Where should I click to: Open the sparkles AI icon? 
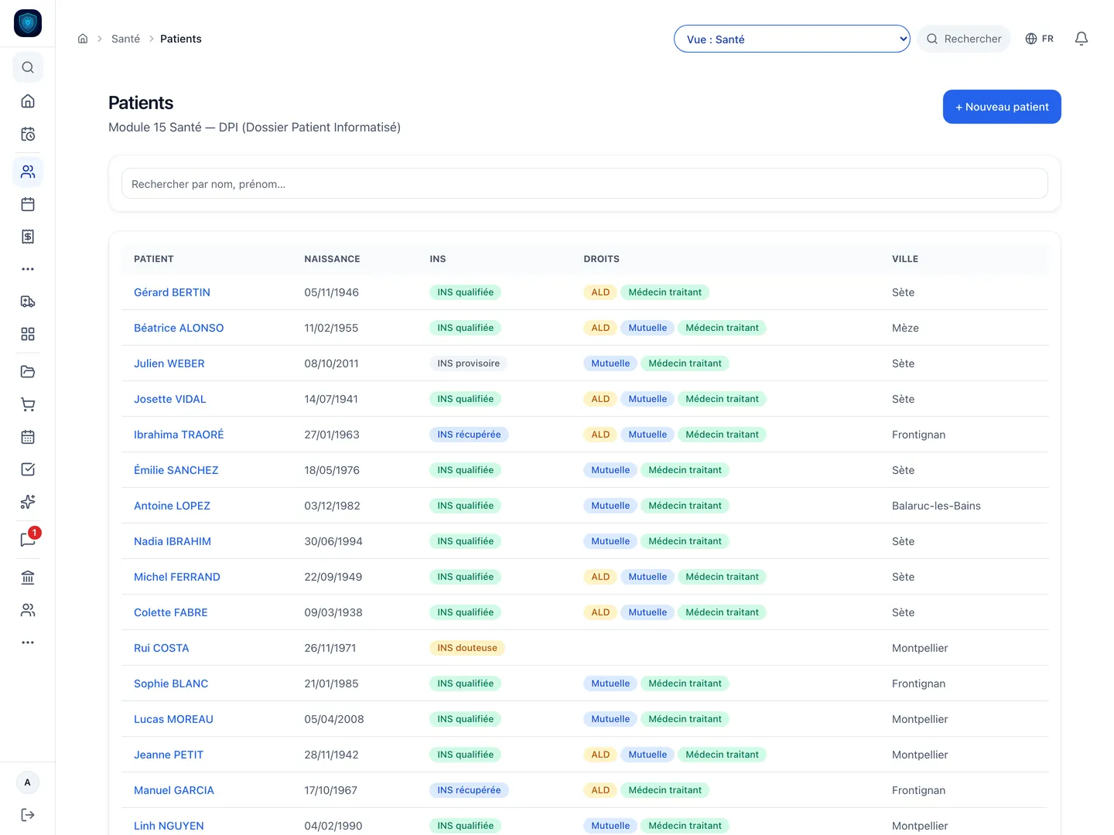pos(28,502)
